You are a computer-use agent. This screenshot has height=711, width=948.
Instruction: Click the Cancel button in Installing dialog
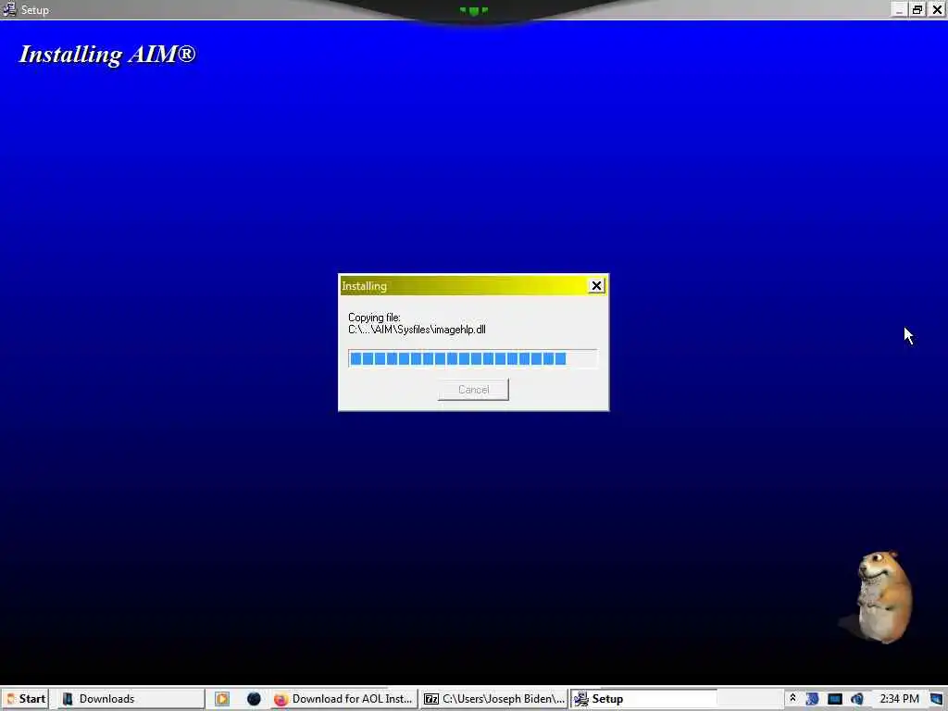coord(473,390)
